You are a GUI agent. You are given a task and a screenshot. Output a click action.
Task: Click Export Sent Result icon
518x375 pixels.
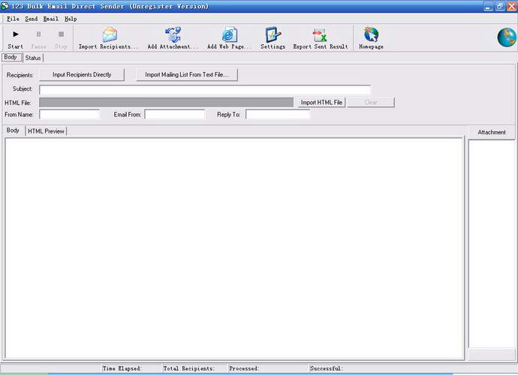320,35
